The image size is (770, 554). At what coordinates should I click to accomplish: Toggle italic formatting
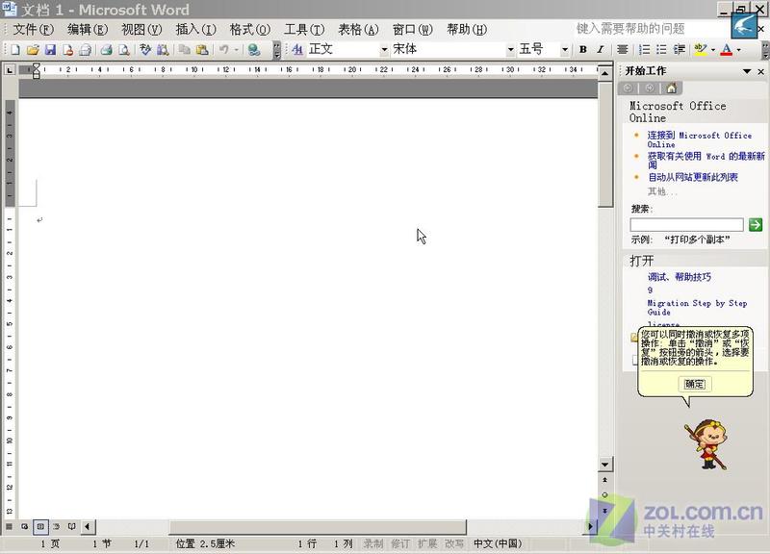pyautogui.click(x=600, y=50)
